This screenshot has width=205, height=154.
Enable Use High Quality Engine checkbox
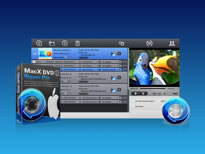click(x=133, y=101)
